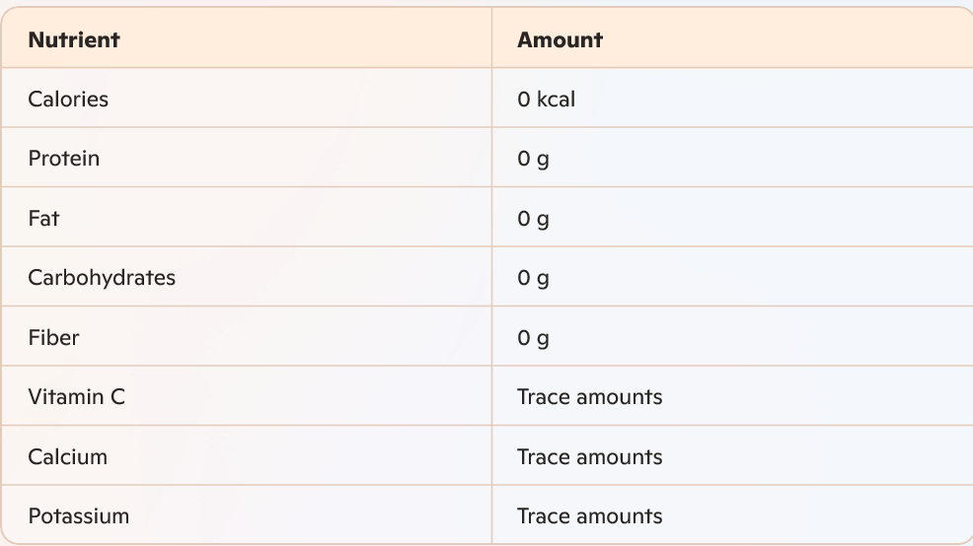The image size is (973, 546).
Task: Select the Protein nutrient cell
Action: click(64, 159)
